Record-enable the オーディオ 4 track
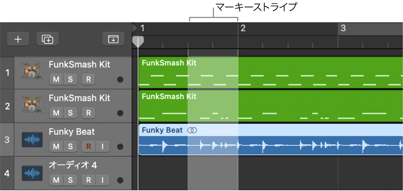 88,180
